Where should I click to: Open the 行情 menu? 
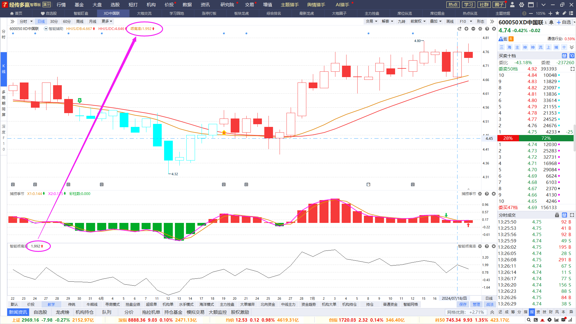(x=61, y=4)
